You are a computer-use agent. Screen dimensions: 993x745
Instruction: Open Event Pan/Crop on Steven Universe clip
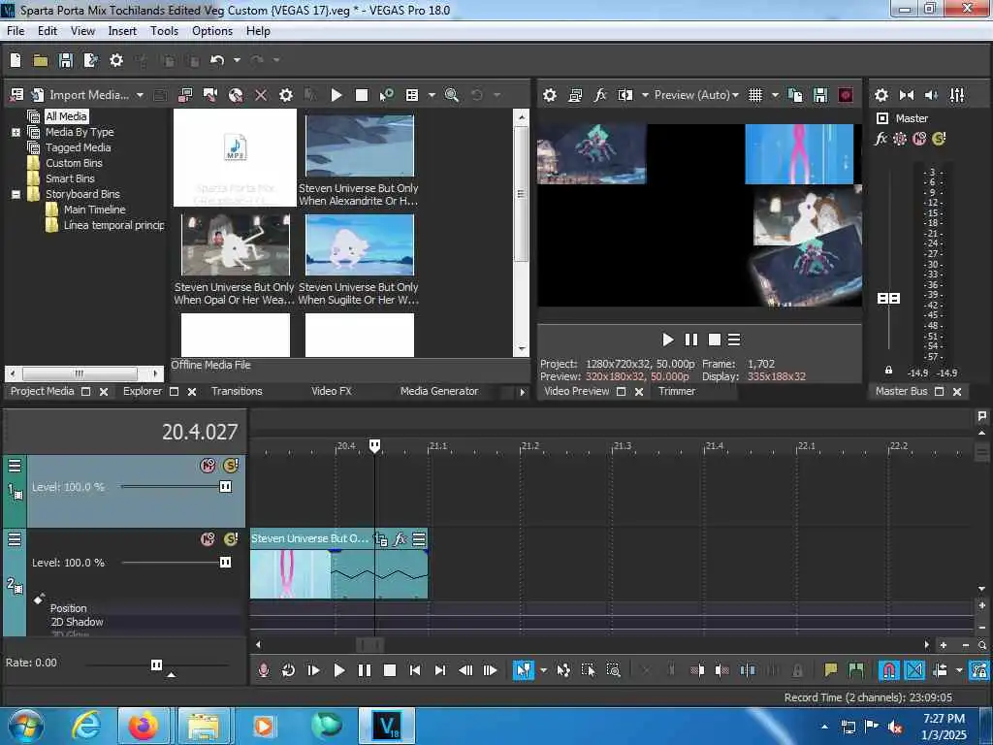(380, 539)
